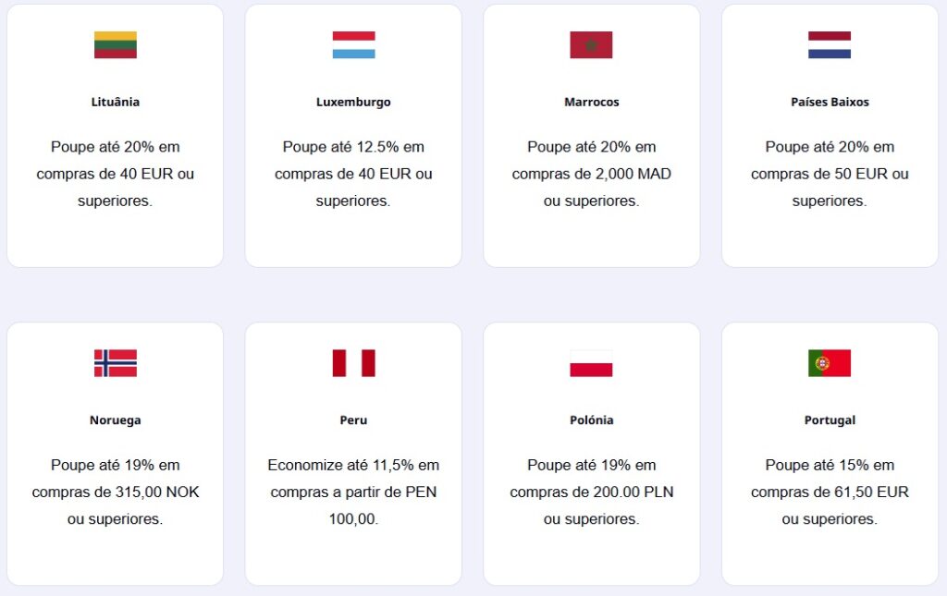
Task: Click the Lithuania flag icon
Action: pos(116,44)
